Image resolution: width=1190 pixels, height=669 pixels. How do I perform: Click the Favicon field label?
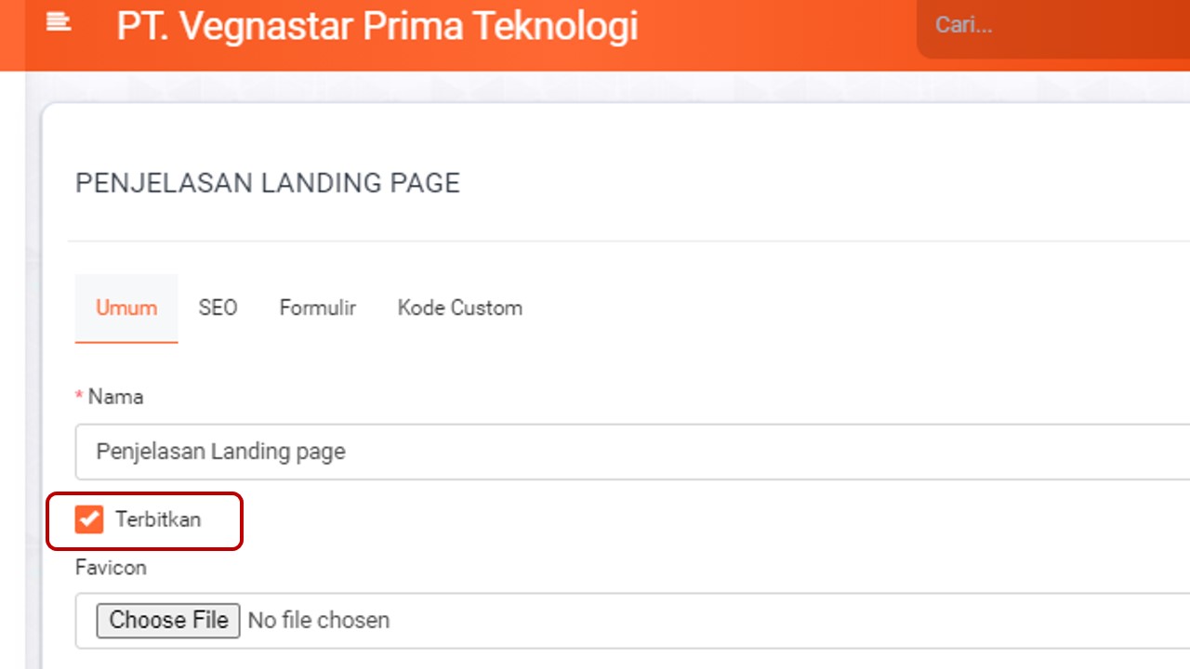click(x=111, y=568)
